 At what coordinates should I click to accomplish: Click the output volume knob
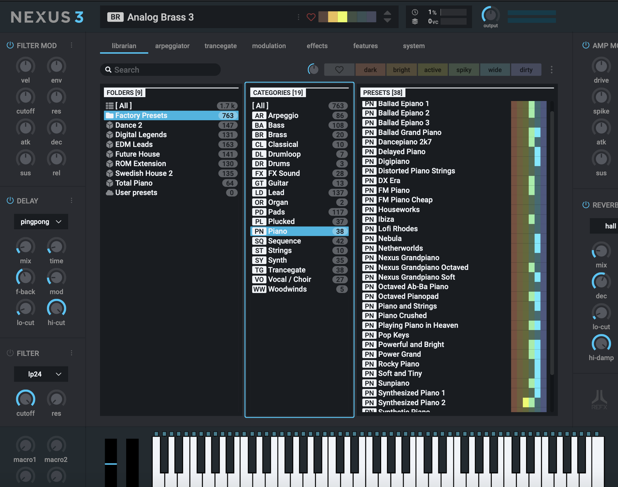(490, 15)
